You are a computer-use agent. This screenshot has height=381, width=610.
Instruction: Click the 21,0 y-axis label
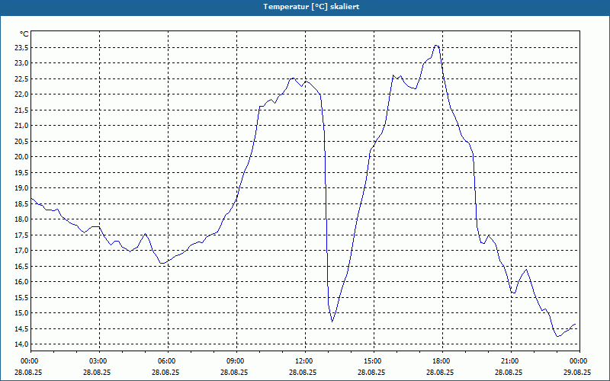[22, 126]
